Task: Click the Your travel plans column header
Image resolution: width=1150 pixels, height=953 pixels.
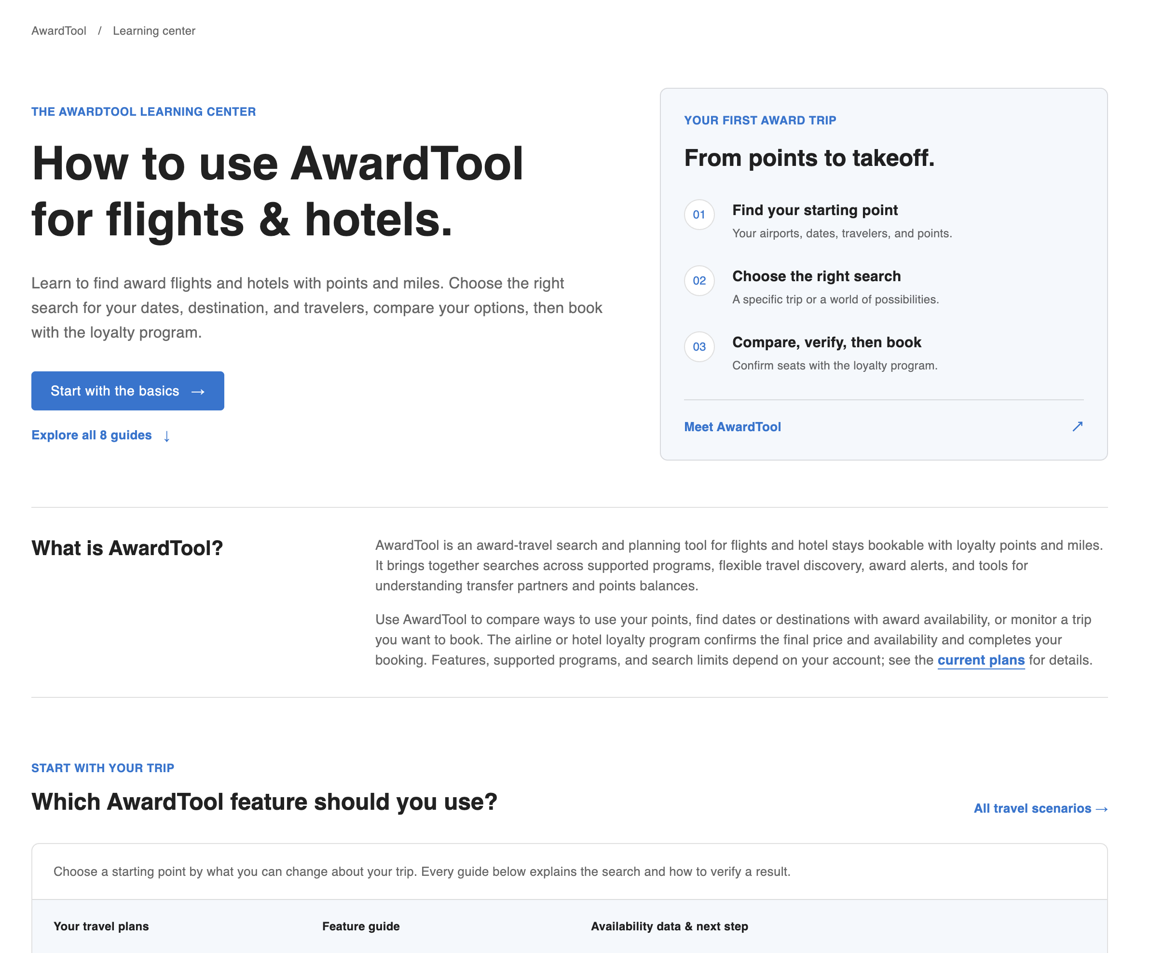Action: tap(101, 926)
